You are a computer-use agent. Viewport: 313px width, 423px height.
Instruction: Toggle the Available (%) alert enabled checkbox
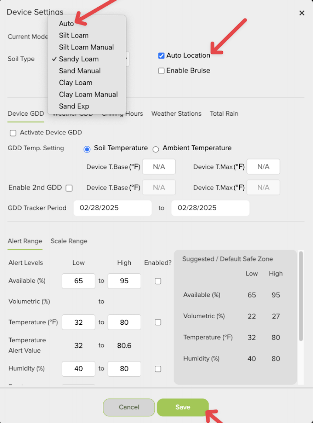tap(158, 281)
